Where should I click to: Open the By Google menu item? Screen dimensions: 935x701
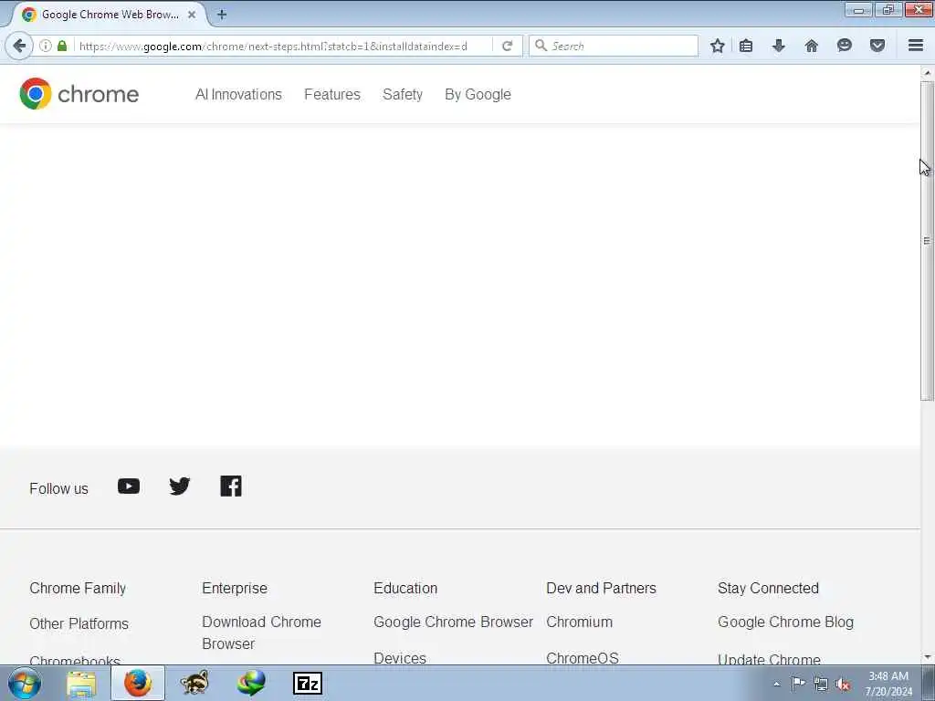point(478,94)
